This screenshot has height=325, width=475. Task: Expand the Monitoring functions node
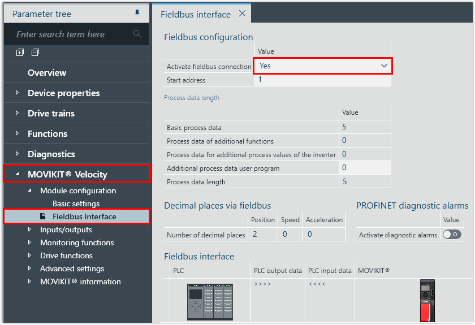coord(30,242)
